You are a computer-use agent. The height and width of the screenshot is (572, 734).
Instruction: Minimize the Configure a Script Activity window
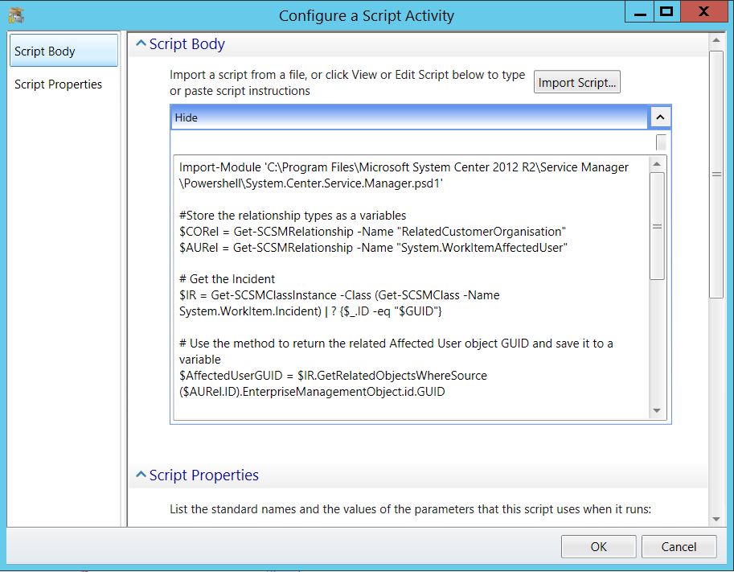click(640, 12)
